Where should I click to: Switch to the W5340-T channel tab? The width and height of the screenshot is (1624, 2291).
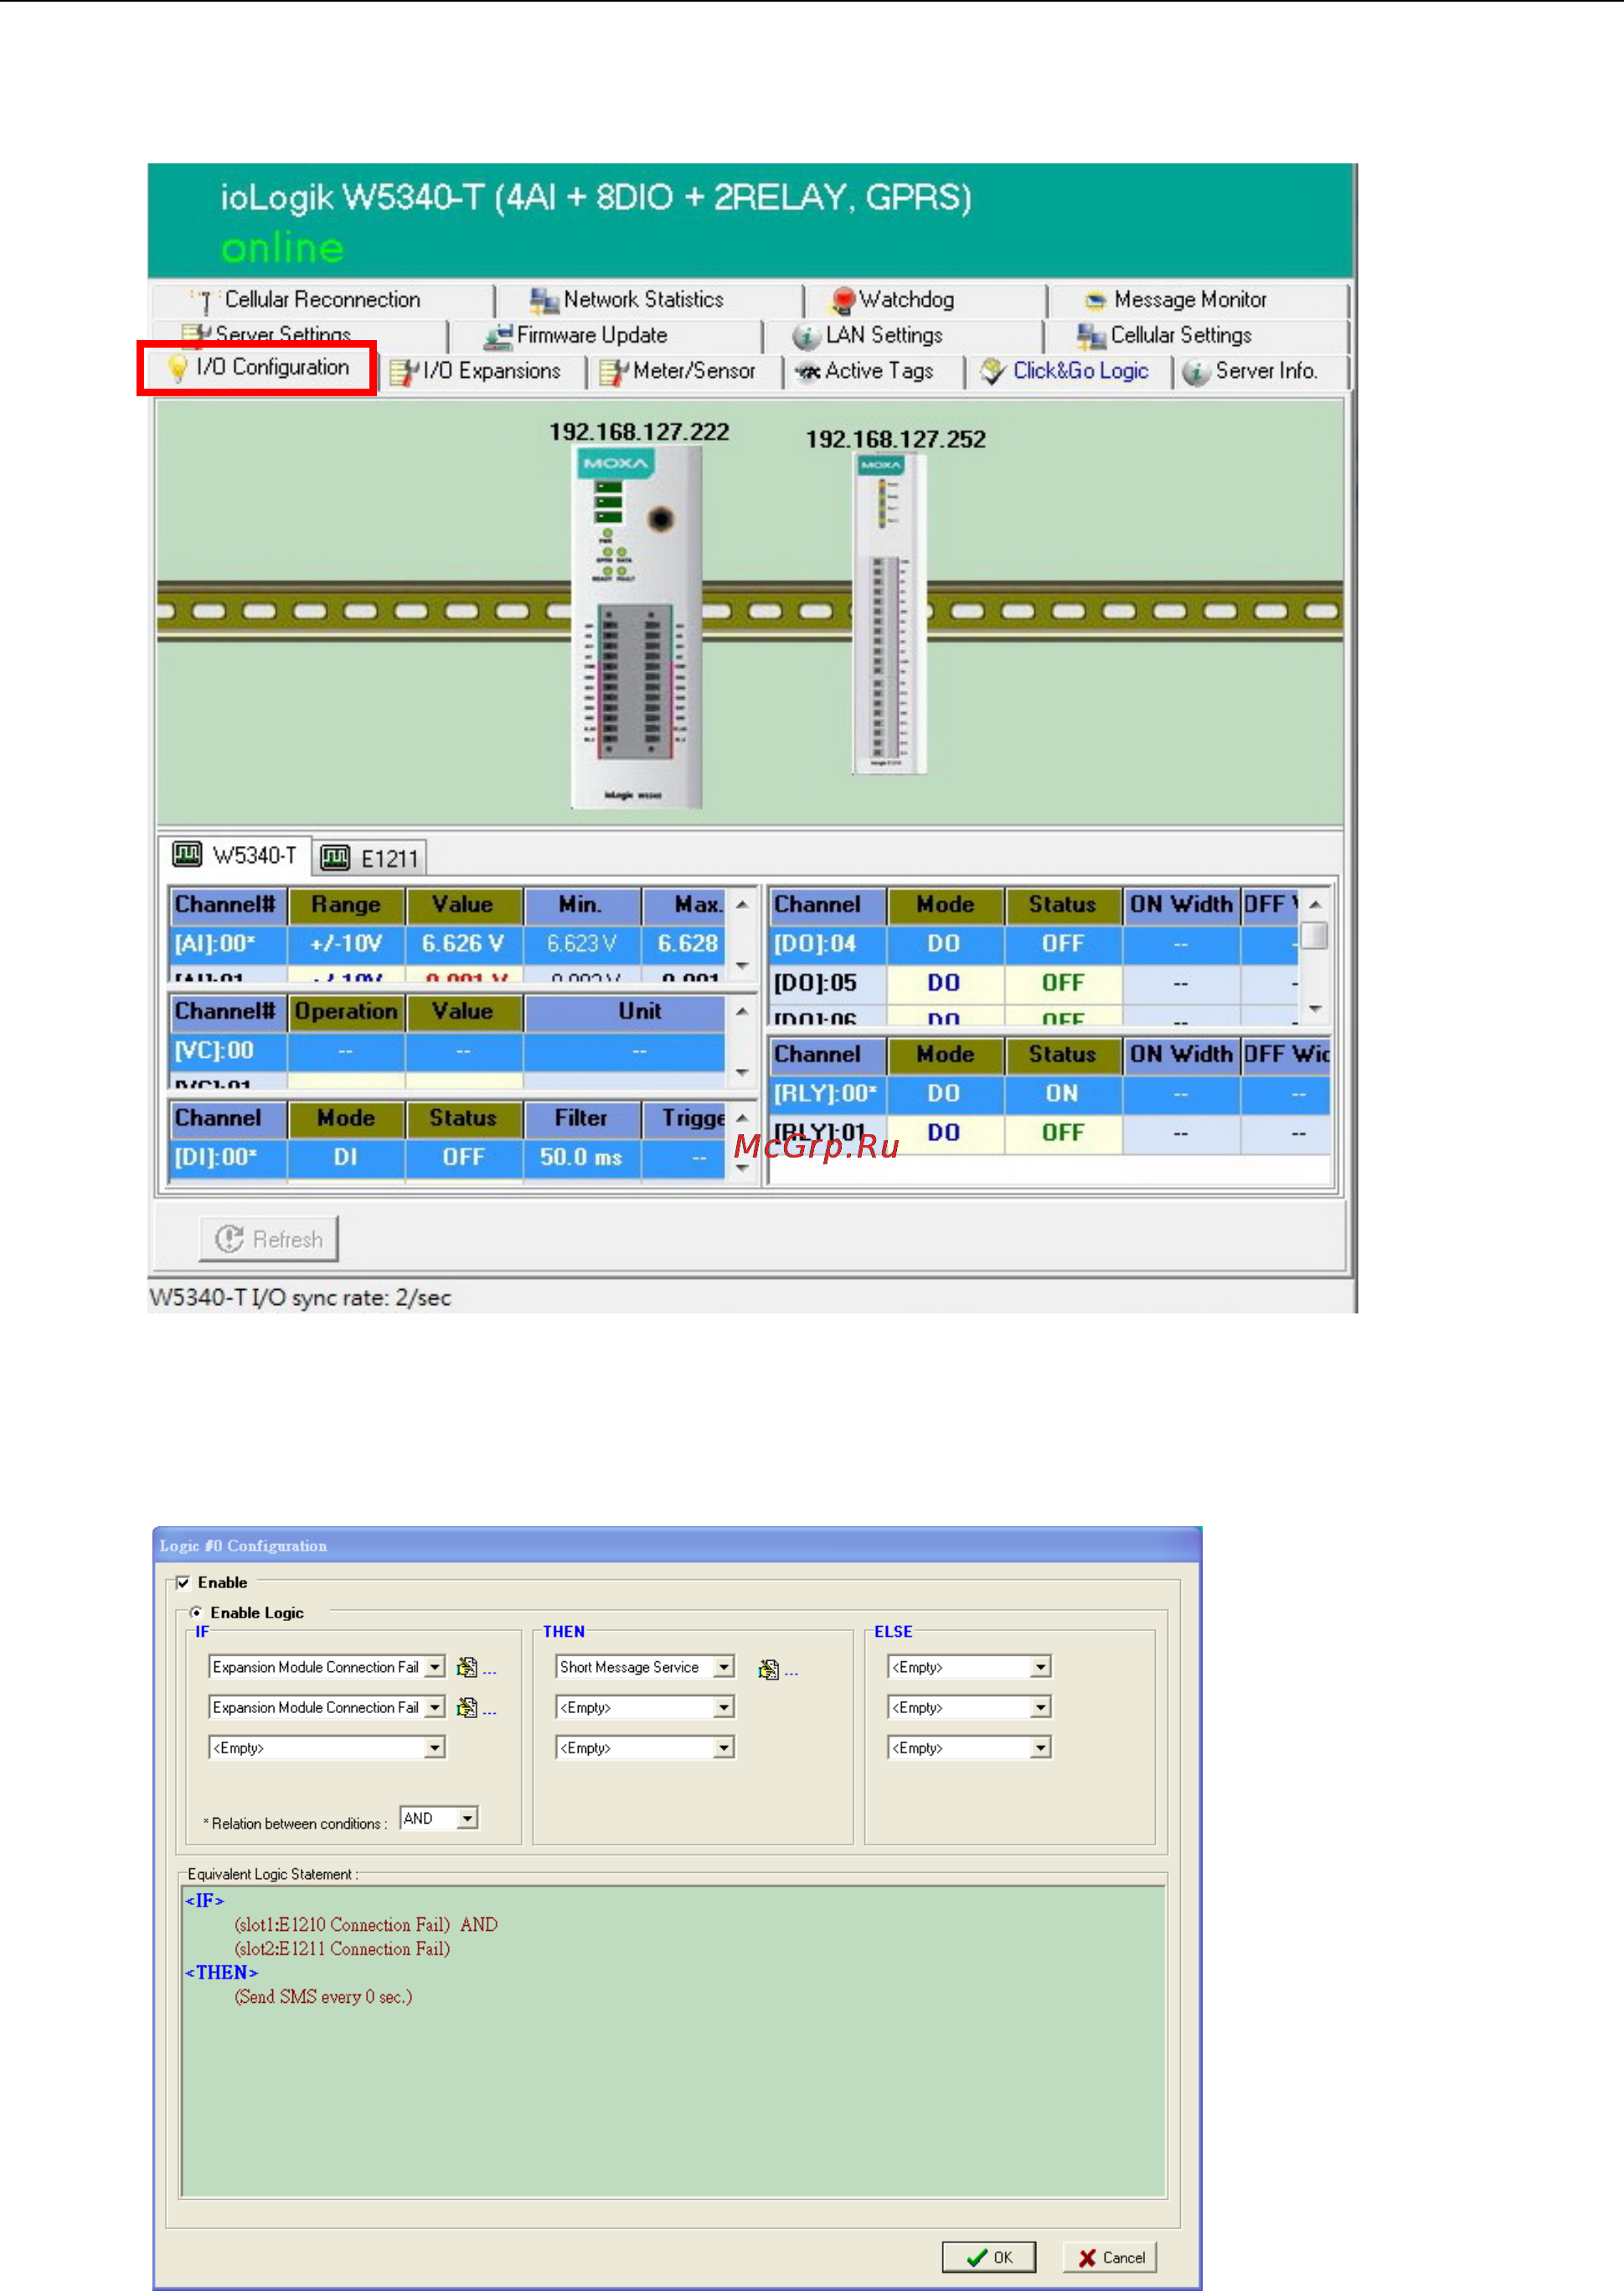tap(236, 856)
